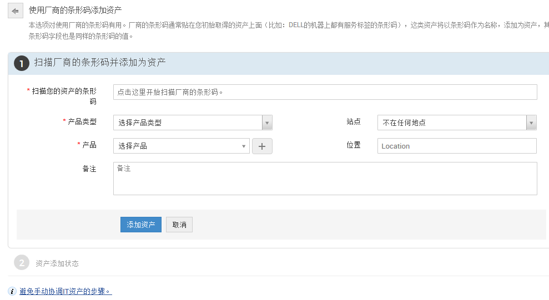Select the 扫描厂商的条形码并添加为资产 section header
The height and width of the screenshot is (300, 549).
100,63
